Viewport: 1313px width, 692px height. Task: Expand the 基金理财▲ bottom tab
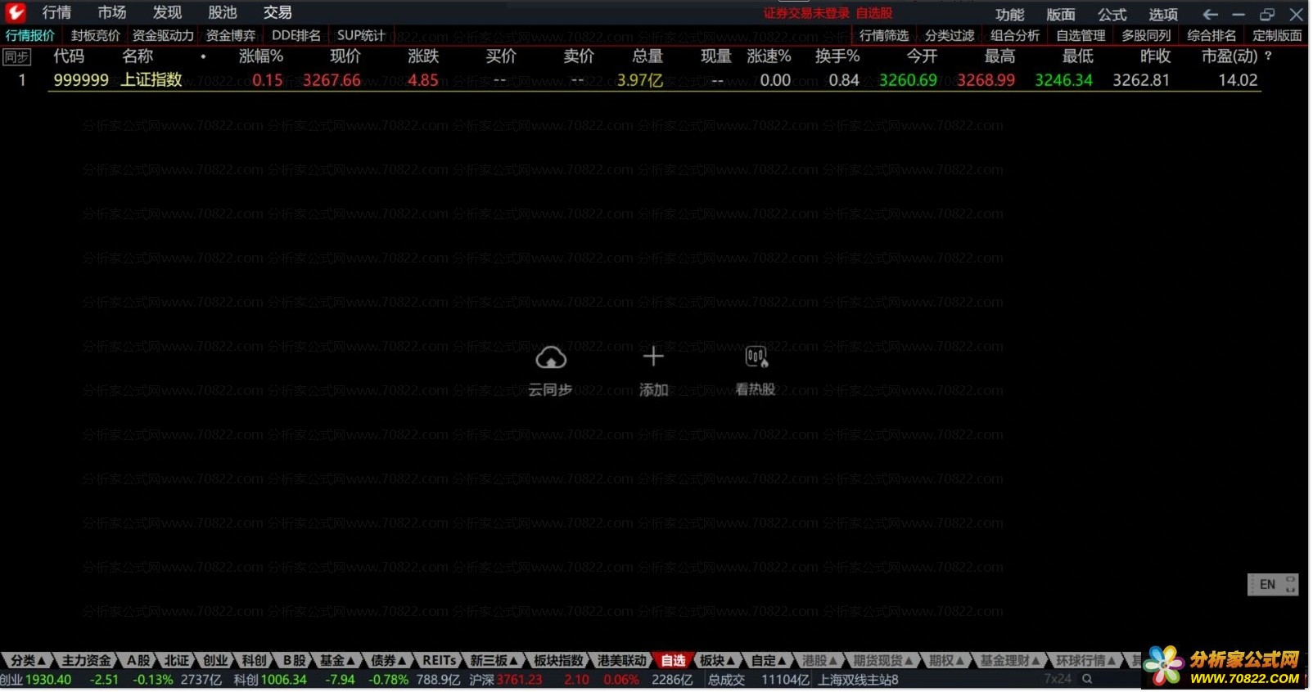pyautogui.click(x=1011, y=660)
